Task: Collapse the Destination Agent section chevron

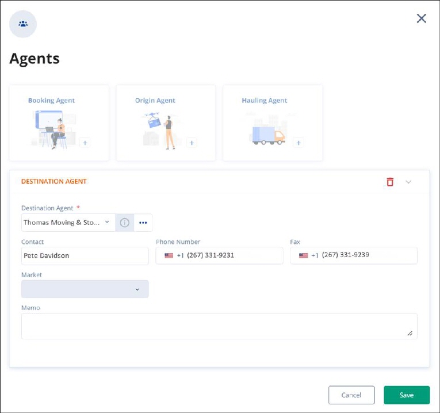Action: pos(408,182)
